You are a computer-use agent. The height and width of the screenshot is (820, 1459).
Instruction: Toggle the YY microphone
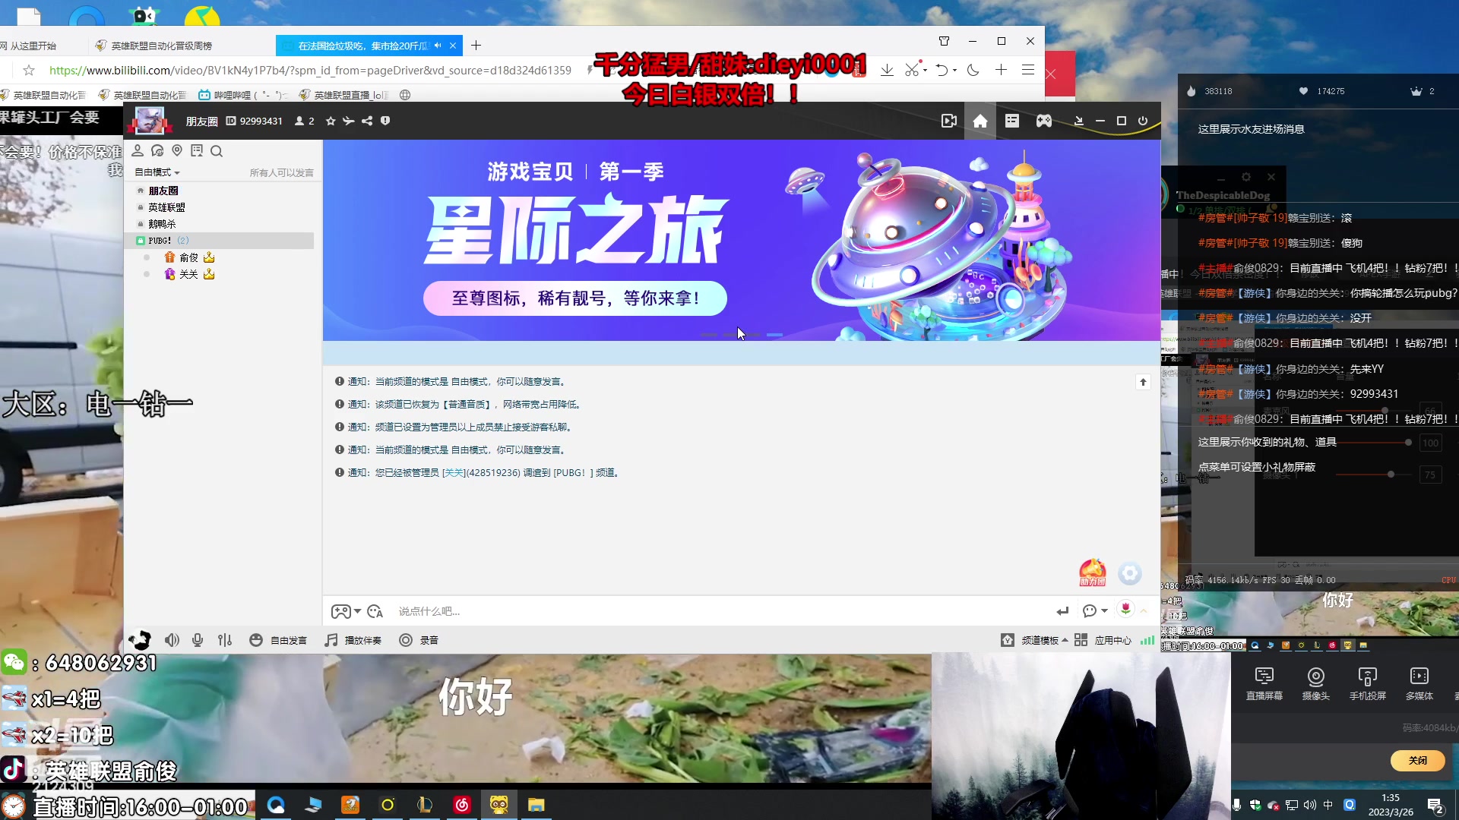point(198,640)
